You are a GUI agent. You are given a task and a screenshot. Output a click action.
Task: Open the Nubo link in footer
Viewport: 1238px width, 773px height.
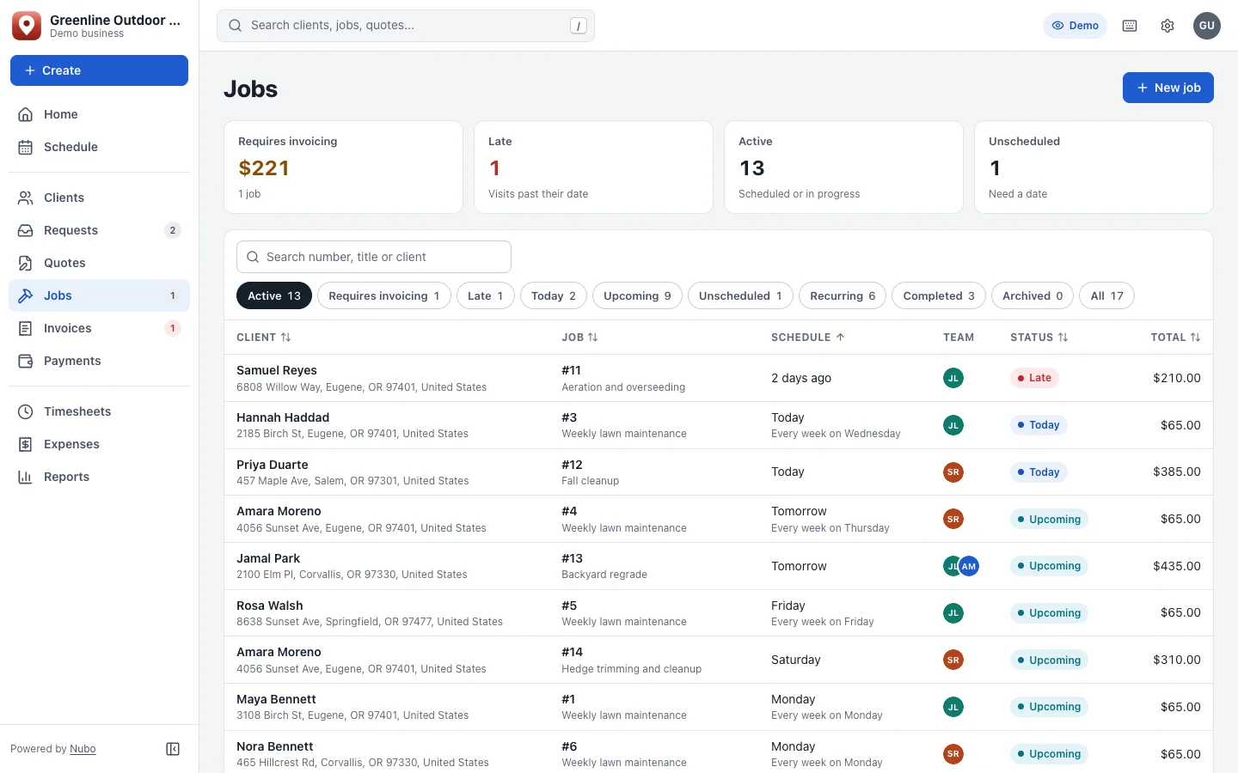click(x=83, y=749)
